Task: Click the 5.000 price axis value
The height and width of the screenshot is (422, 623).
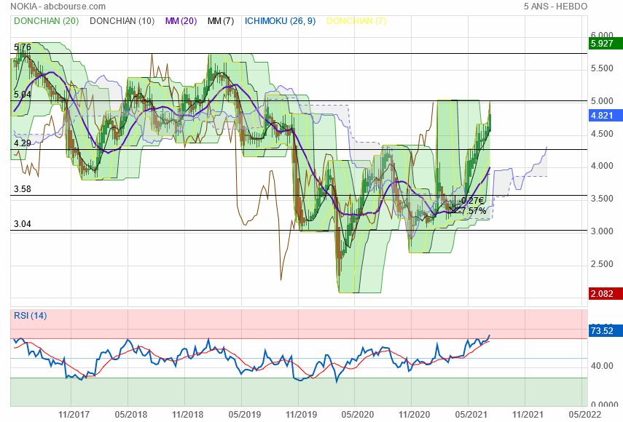Action: (x=602, y=100)
